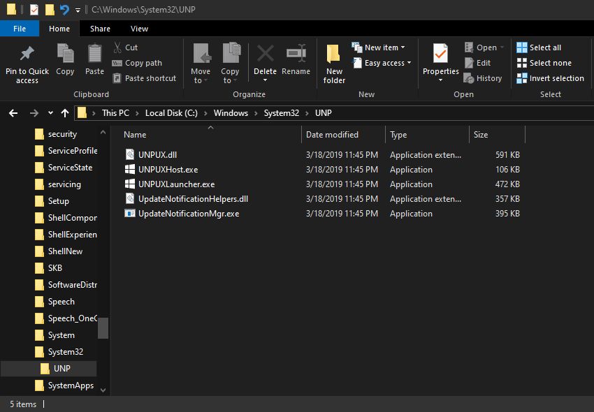The width and height of the screenshot is (594, 412).
Task: Open security folder in navigation tree
Action: pos(62,134)
